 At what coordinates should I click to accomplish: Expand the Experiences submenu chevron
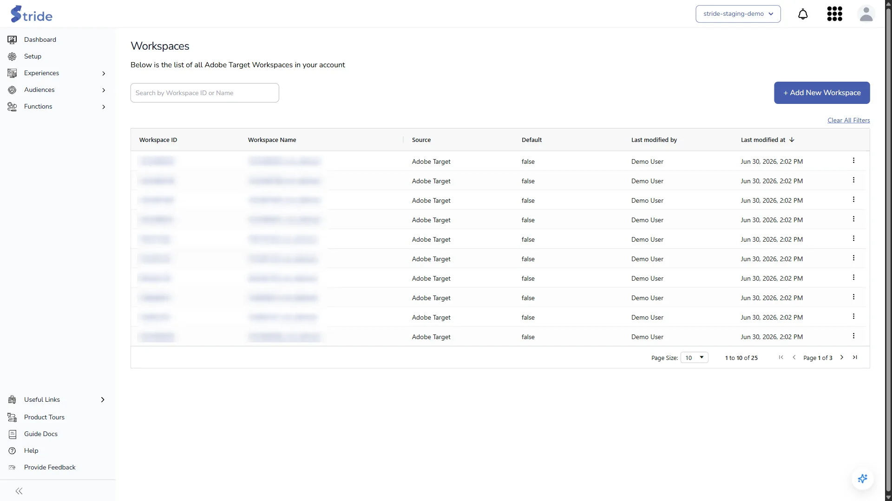[104, 73]
